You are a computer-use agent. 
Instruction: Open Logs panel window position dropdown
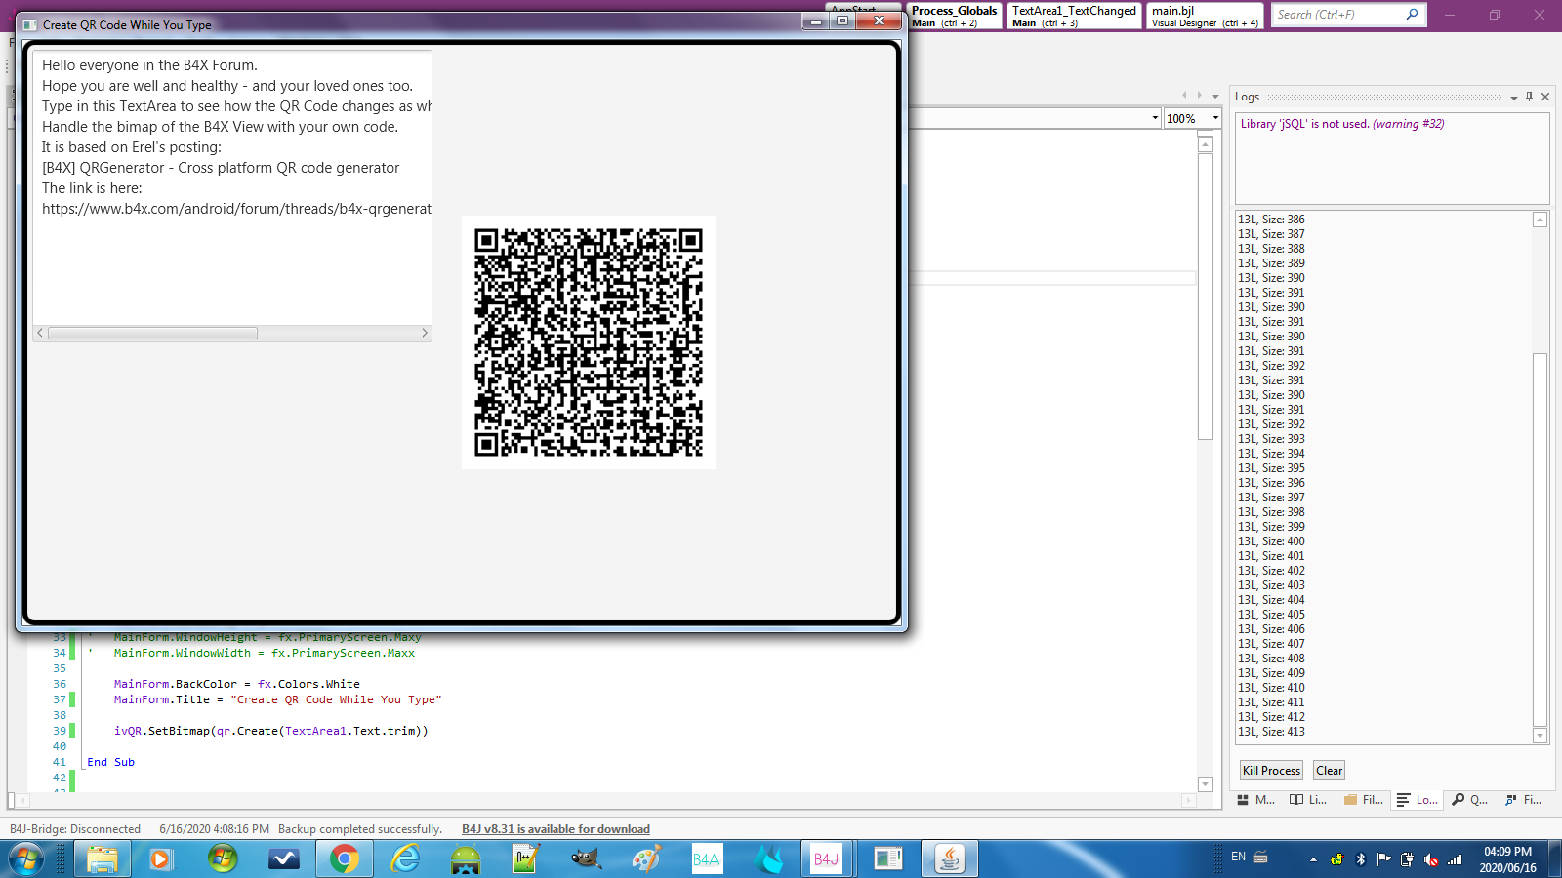[x=1514, y=98]
